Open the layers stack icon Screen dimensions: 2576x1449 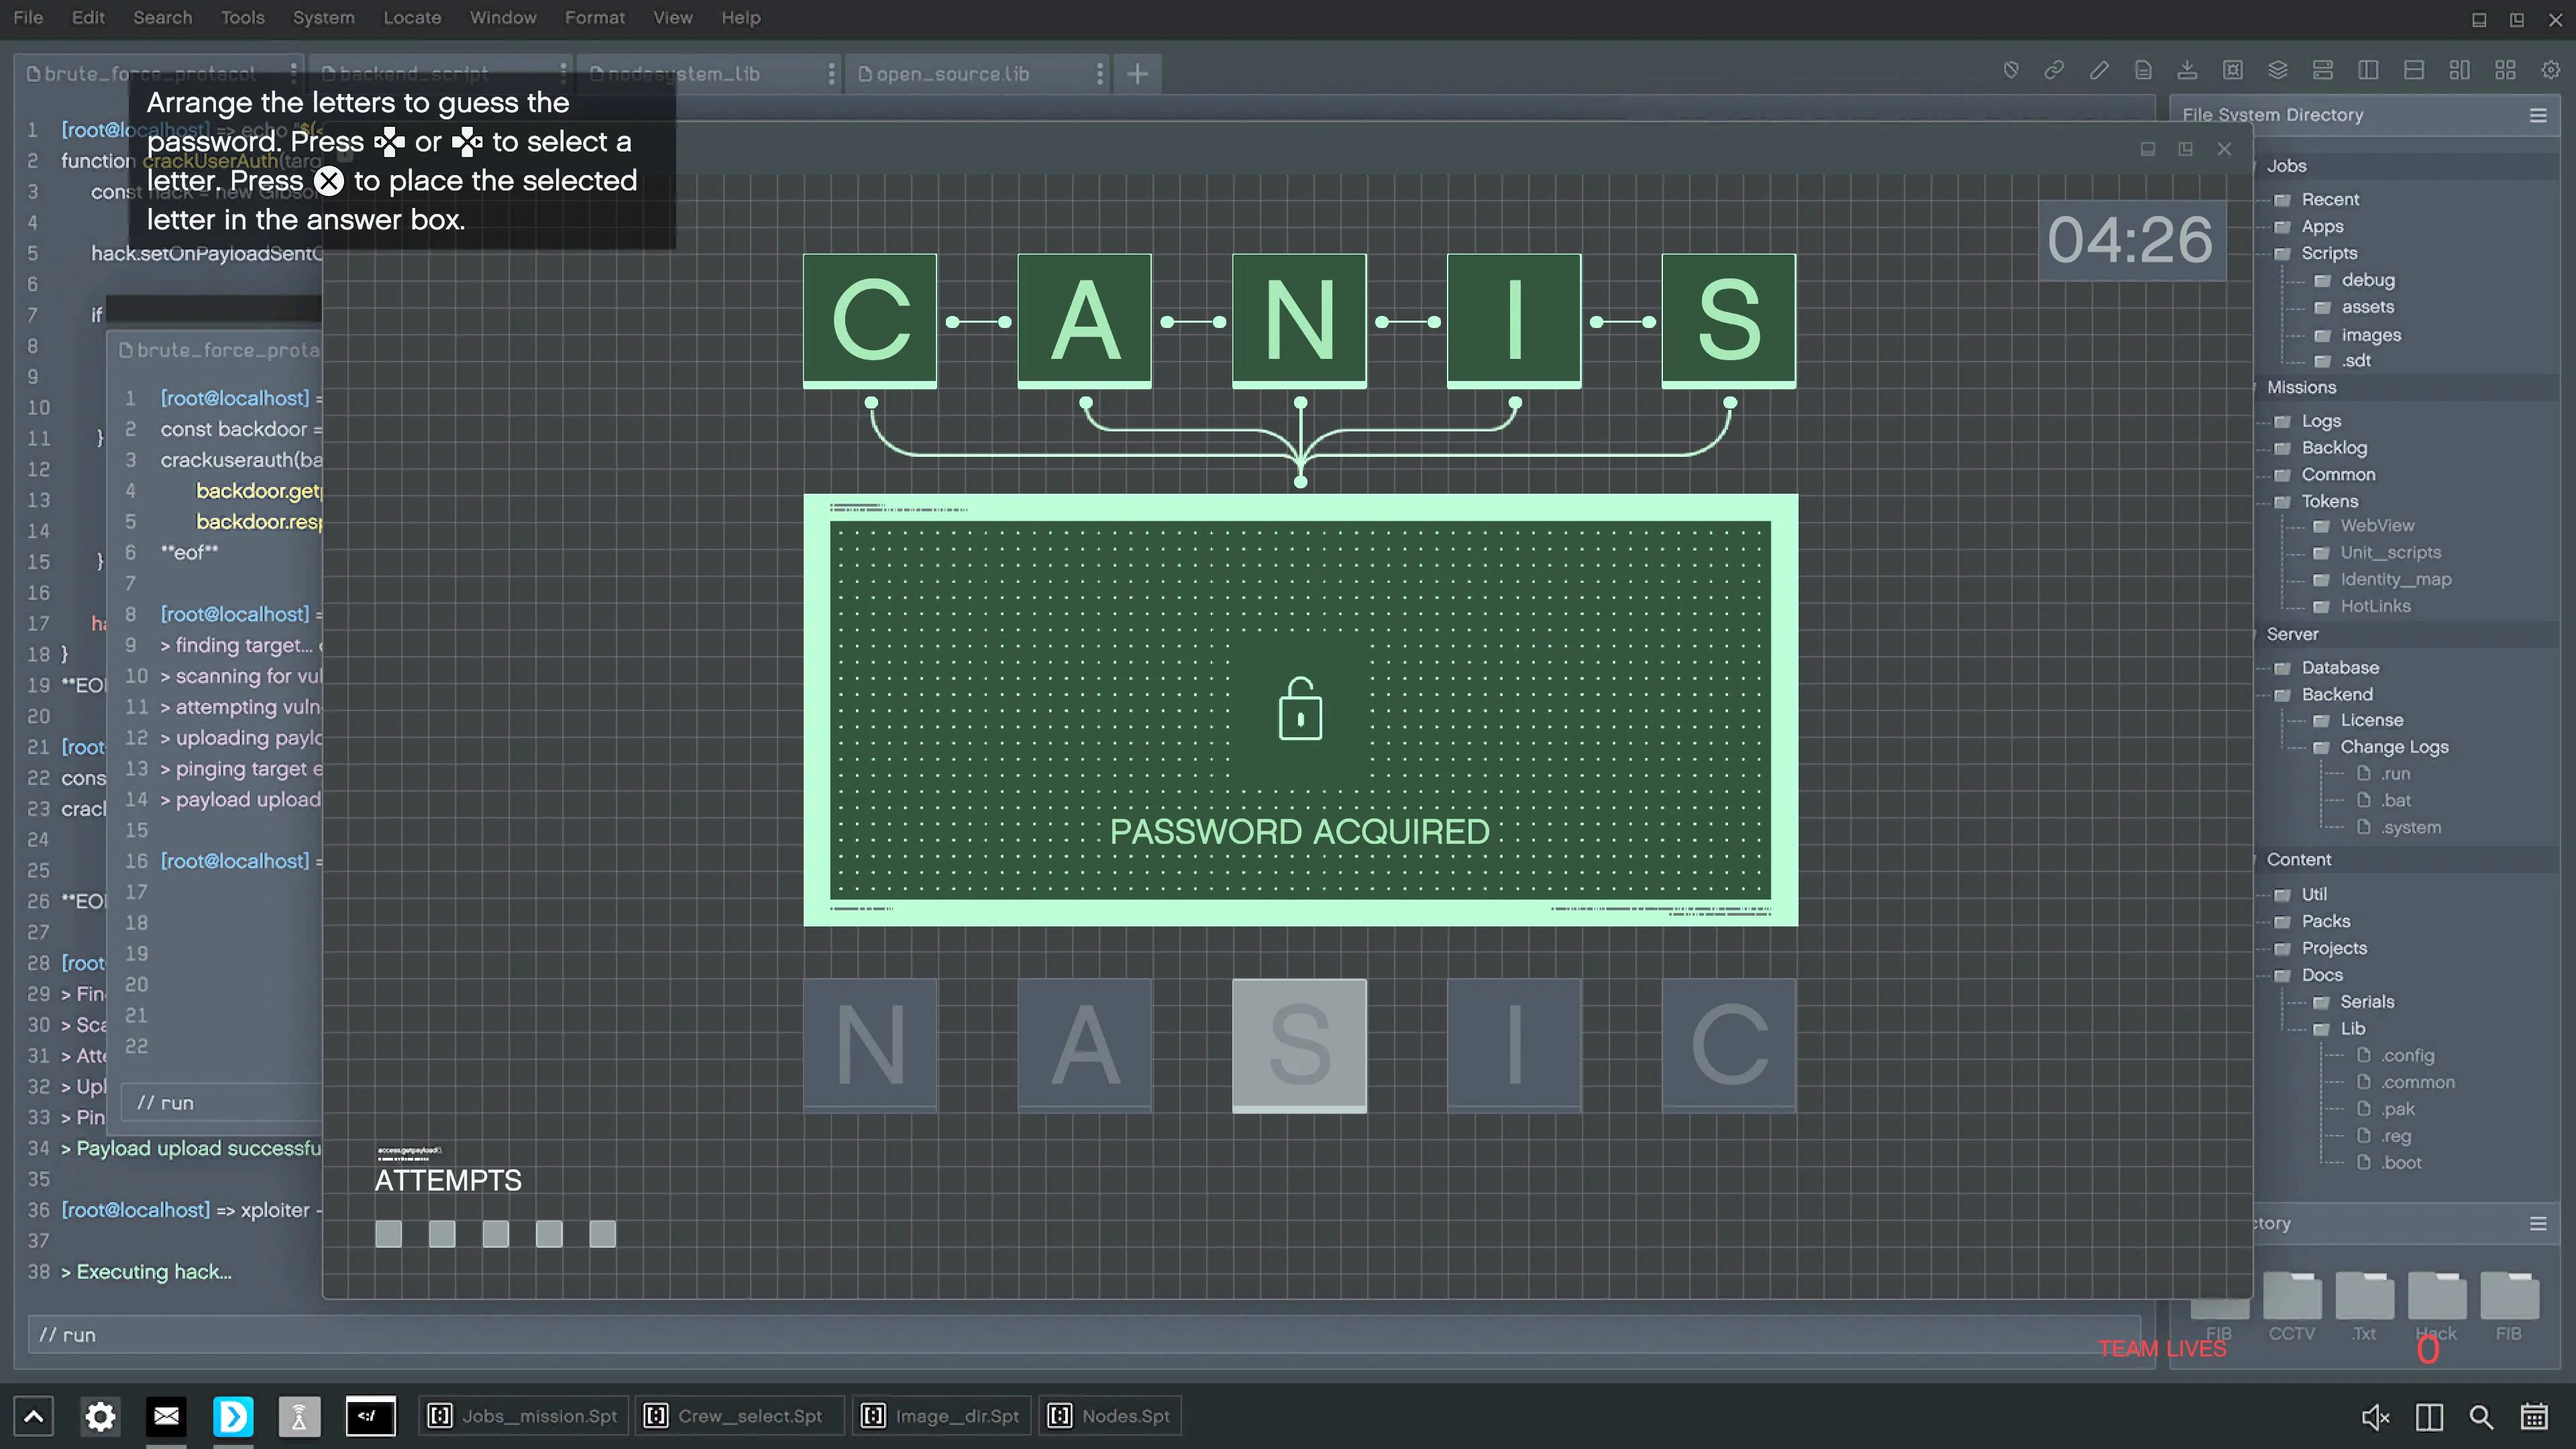coord(2277,70)
